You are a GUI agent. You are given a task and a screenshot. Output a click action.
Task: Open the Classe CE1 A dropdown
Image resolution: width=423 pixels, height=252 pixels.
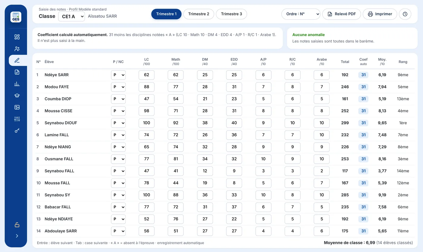(x=72, y=16)
